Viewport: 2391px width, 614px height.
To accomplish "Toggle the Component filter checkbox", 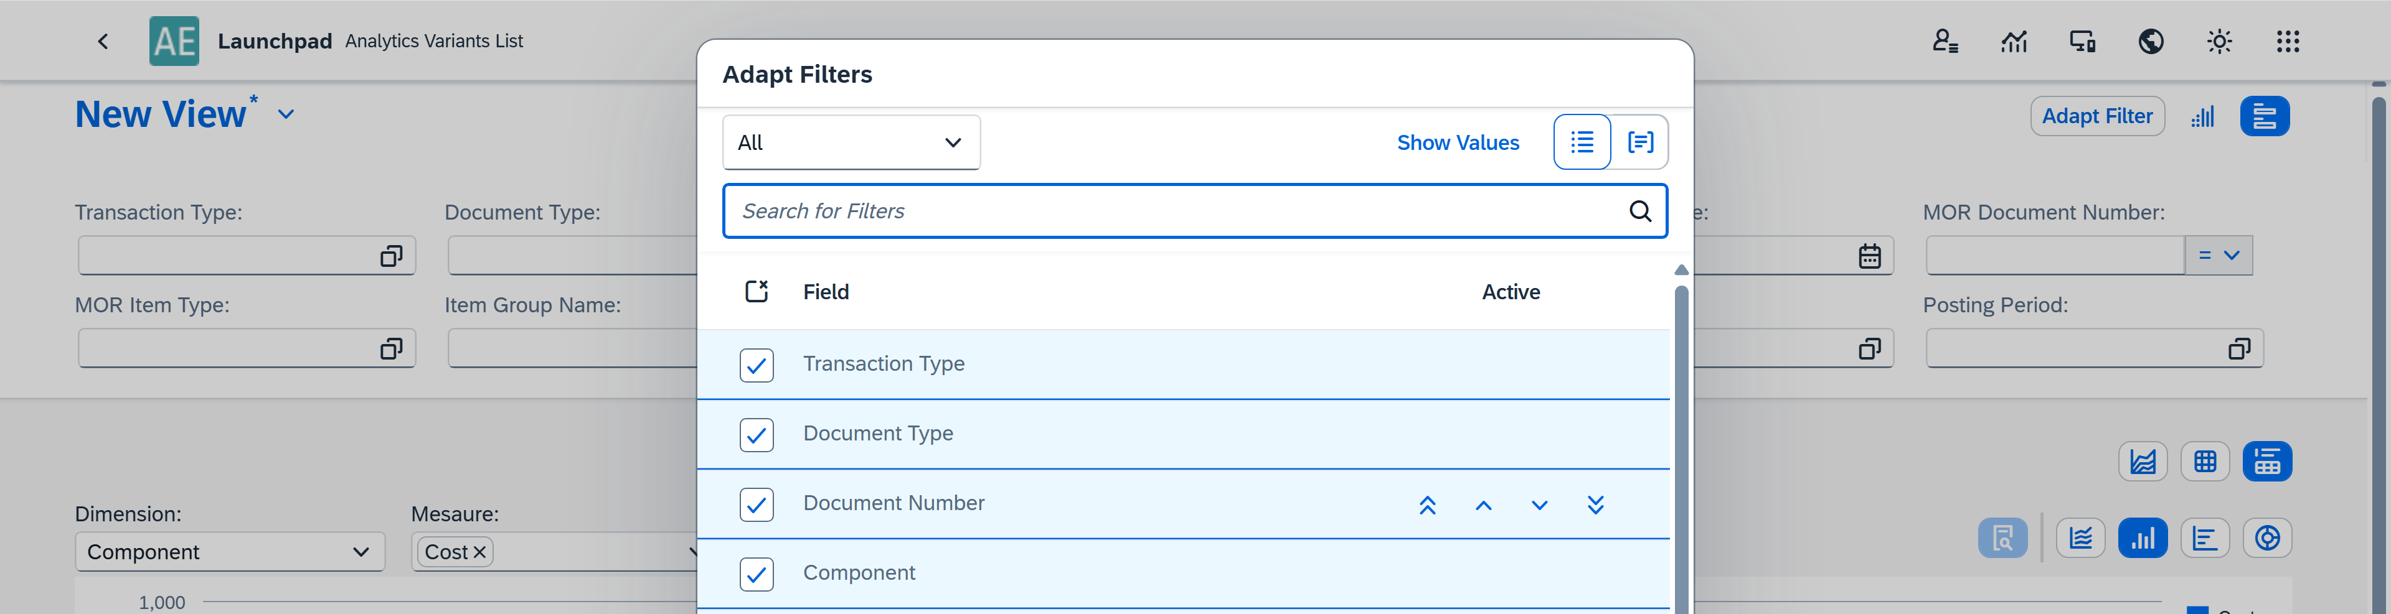I will click(757, 574).
